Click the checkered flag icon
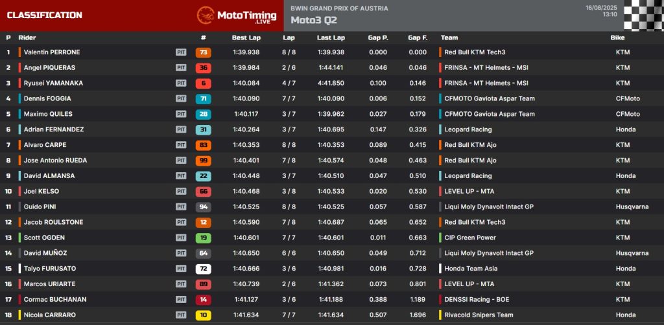The width and height of the screenshot is (664, 325). pos(643,15)
